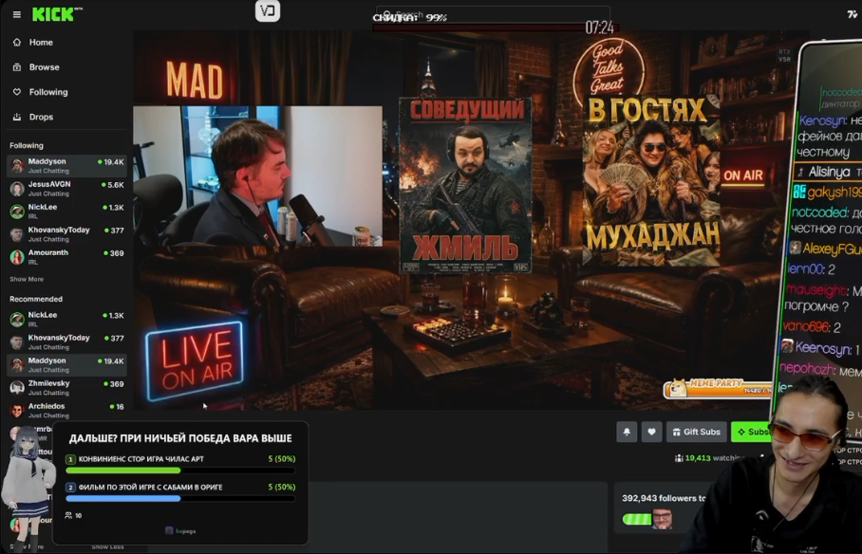Click the Doge icon on the Meme Party bar

(x=678, y=388)
